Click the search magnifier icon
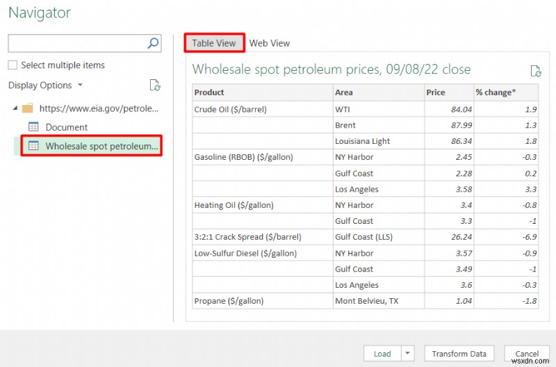The height and width of the screenshot is (367, 556). (x=154, y=43)
